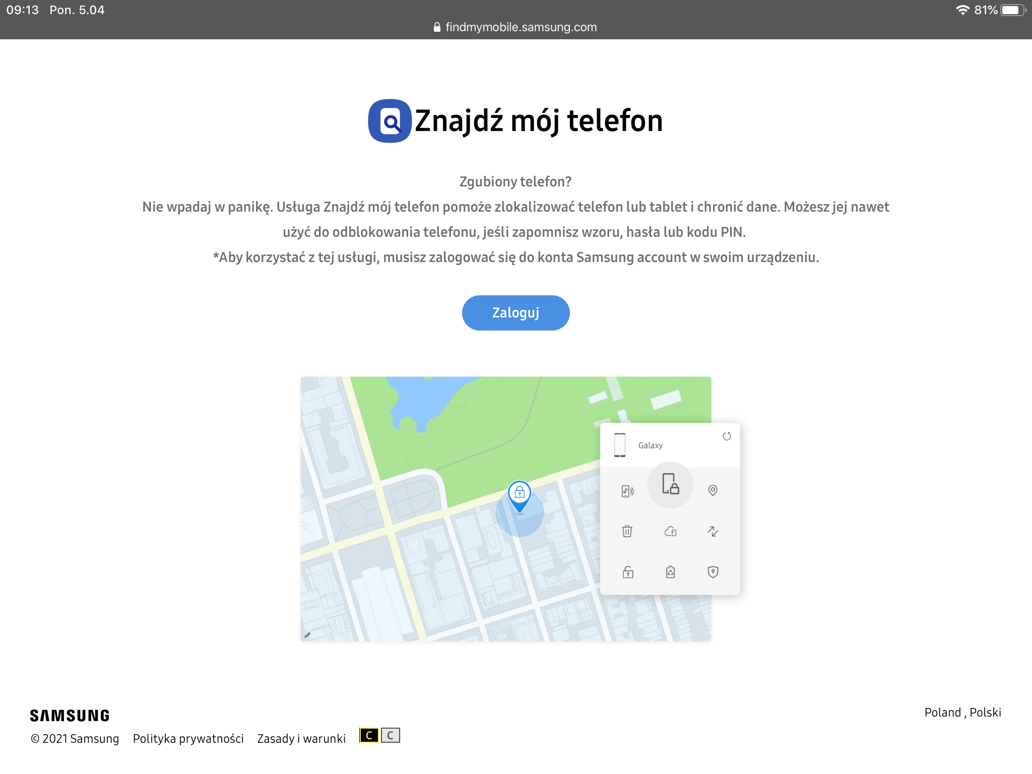
Task: Select the gray standard-contrast C button
Action: (x=391, y=735)
